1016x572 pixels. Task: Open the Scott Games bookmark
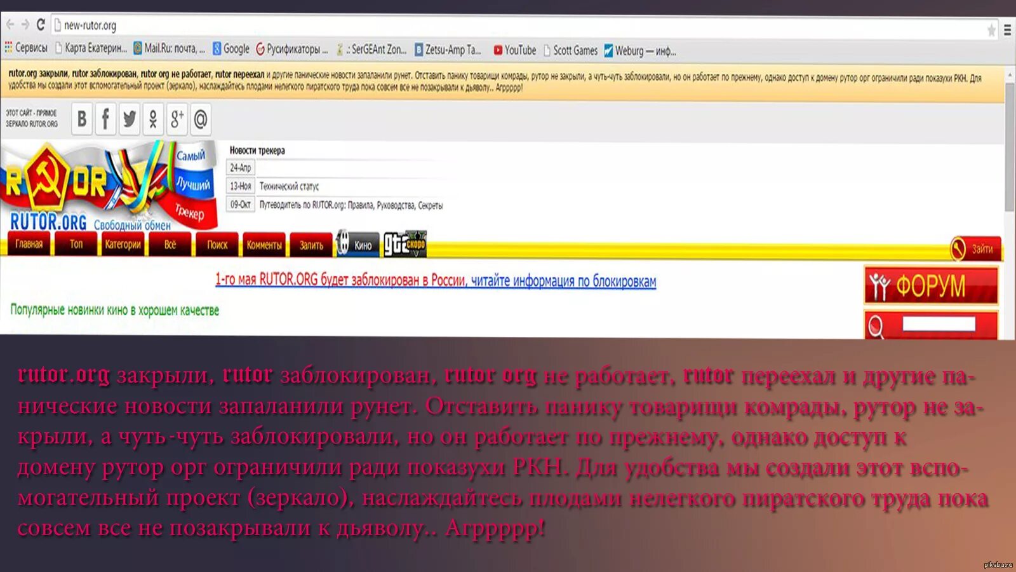(570, 50)
